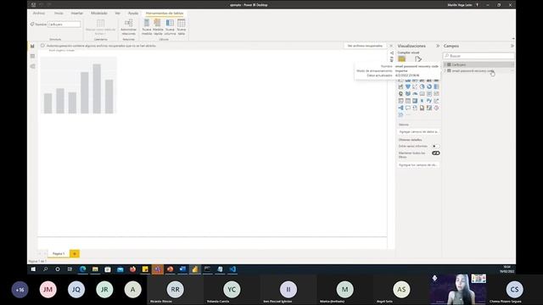
Task: Switch to the Ver ribbon tab
Action: (118, 14)
